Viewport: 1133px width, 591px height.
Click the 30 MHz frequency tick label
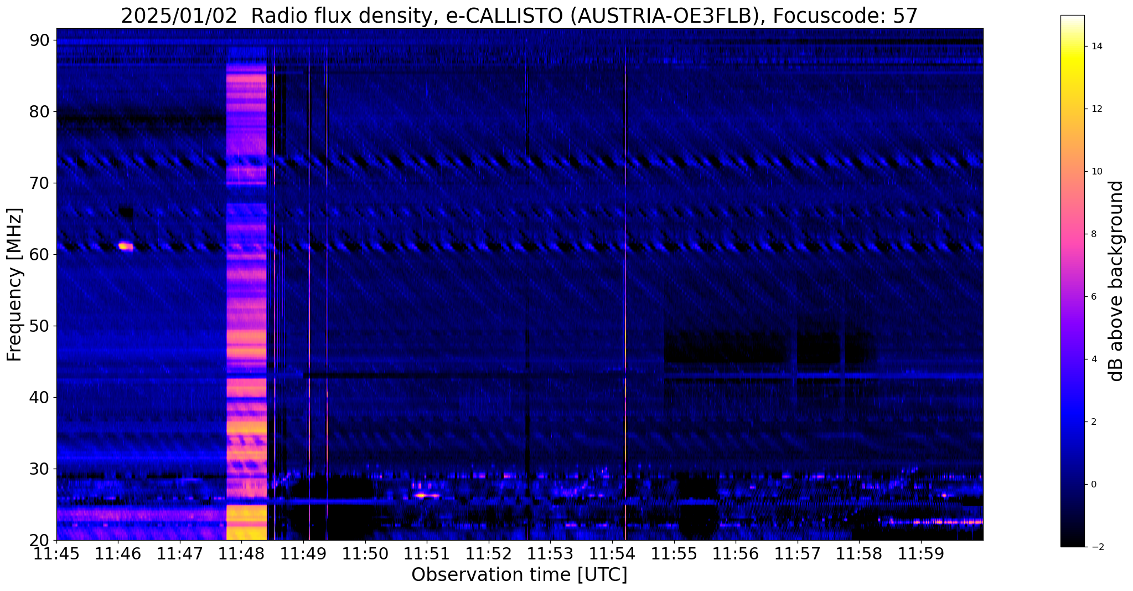tap(39, 469)
